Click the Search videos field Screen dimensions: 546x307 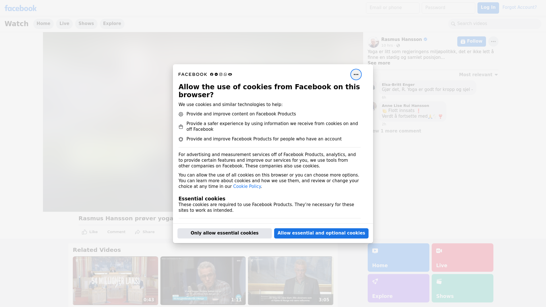[495, 24]
